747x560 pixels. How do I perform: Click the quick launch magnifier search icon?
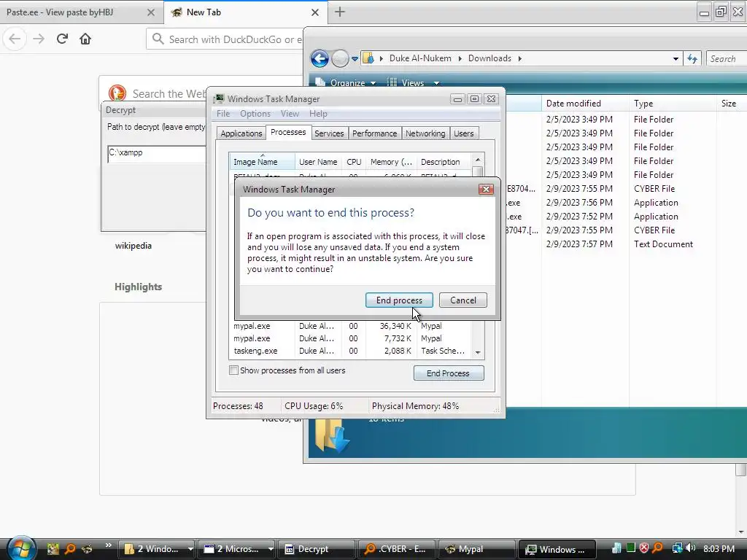click(x=70, y=548)
